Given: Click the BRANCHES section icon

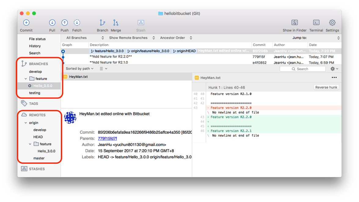Looking at the screenshot, I should 24,64.
